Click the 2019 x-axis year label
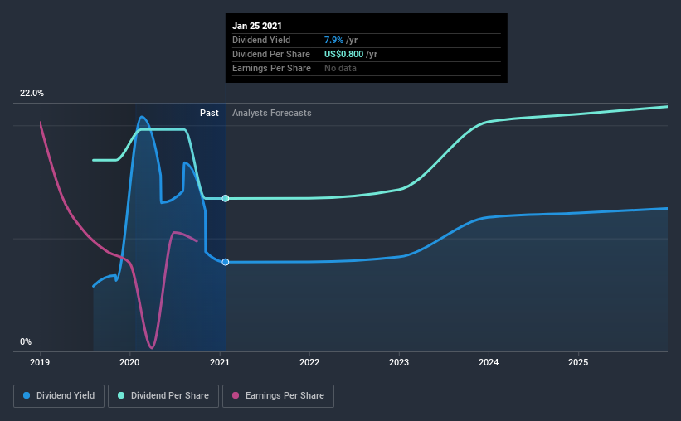This screenshot has width=681, height=421. [40, 362]
